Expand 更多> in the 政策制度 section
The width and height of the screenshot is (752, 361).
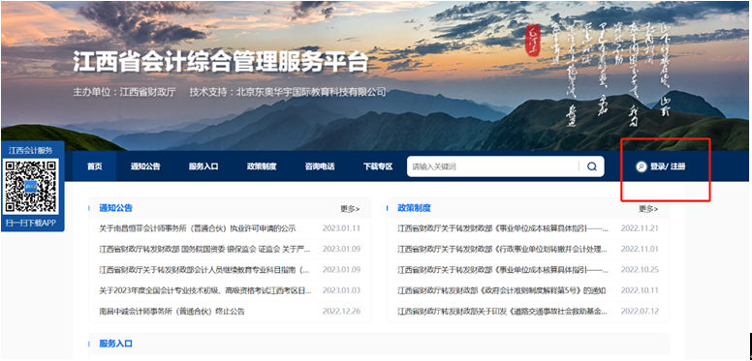pos(648,209)
